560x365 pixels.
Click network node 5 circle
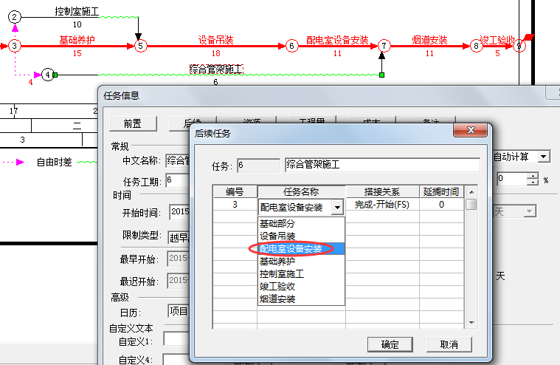point(141,46)
